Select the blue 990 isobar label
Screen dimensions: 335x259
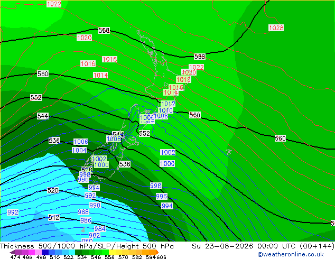pyautogui.click(x=95, y=205)
